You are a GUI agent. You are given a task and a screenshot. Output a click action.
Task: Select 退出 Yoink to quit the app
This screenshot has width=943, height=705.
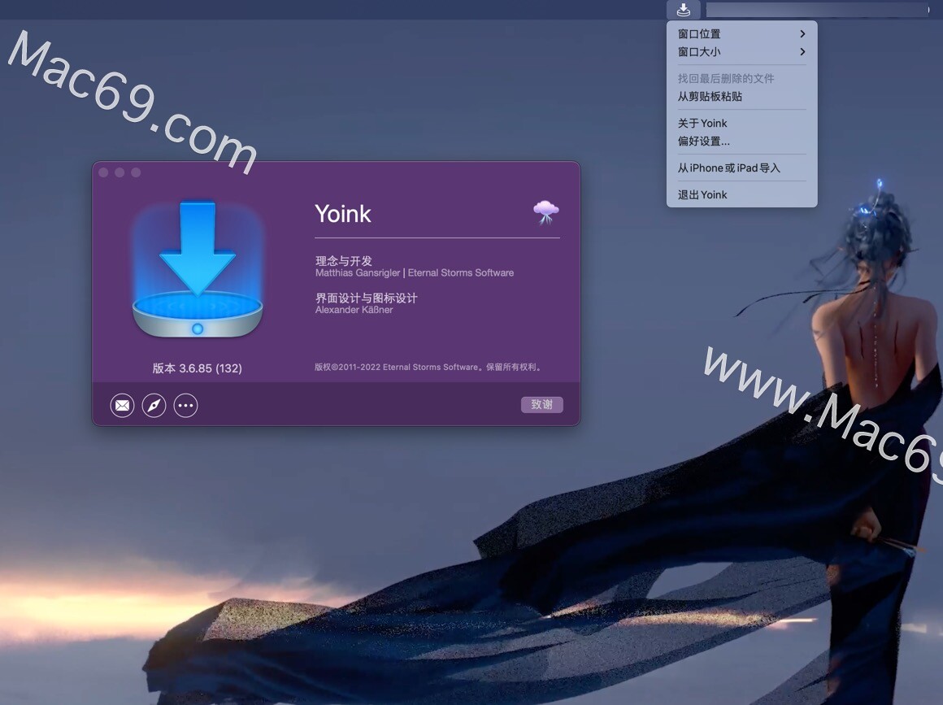pyautogui.click(x=702, y=194)
